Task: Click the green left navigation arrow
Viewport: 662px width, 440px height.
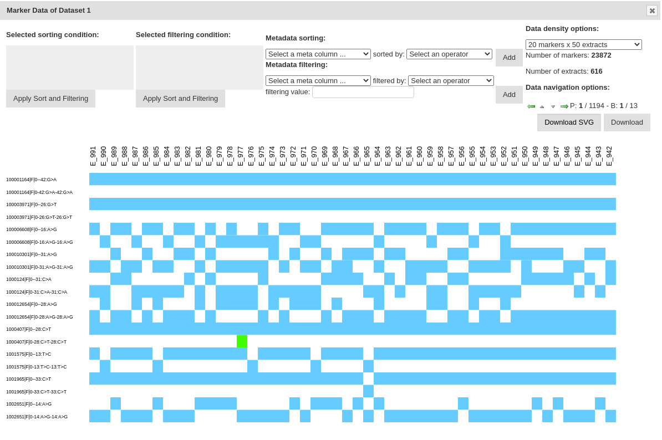Action: pos(531,106)
